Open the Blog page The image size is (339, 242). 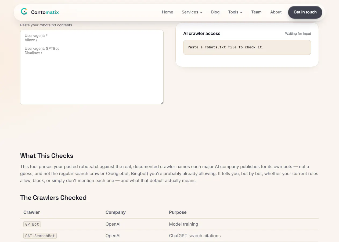[x=215, y=12]
